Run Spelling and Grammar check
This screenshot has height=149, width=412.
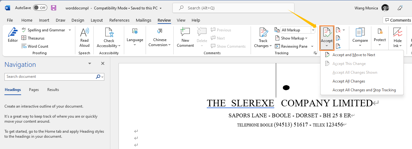(43, 30)
